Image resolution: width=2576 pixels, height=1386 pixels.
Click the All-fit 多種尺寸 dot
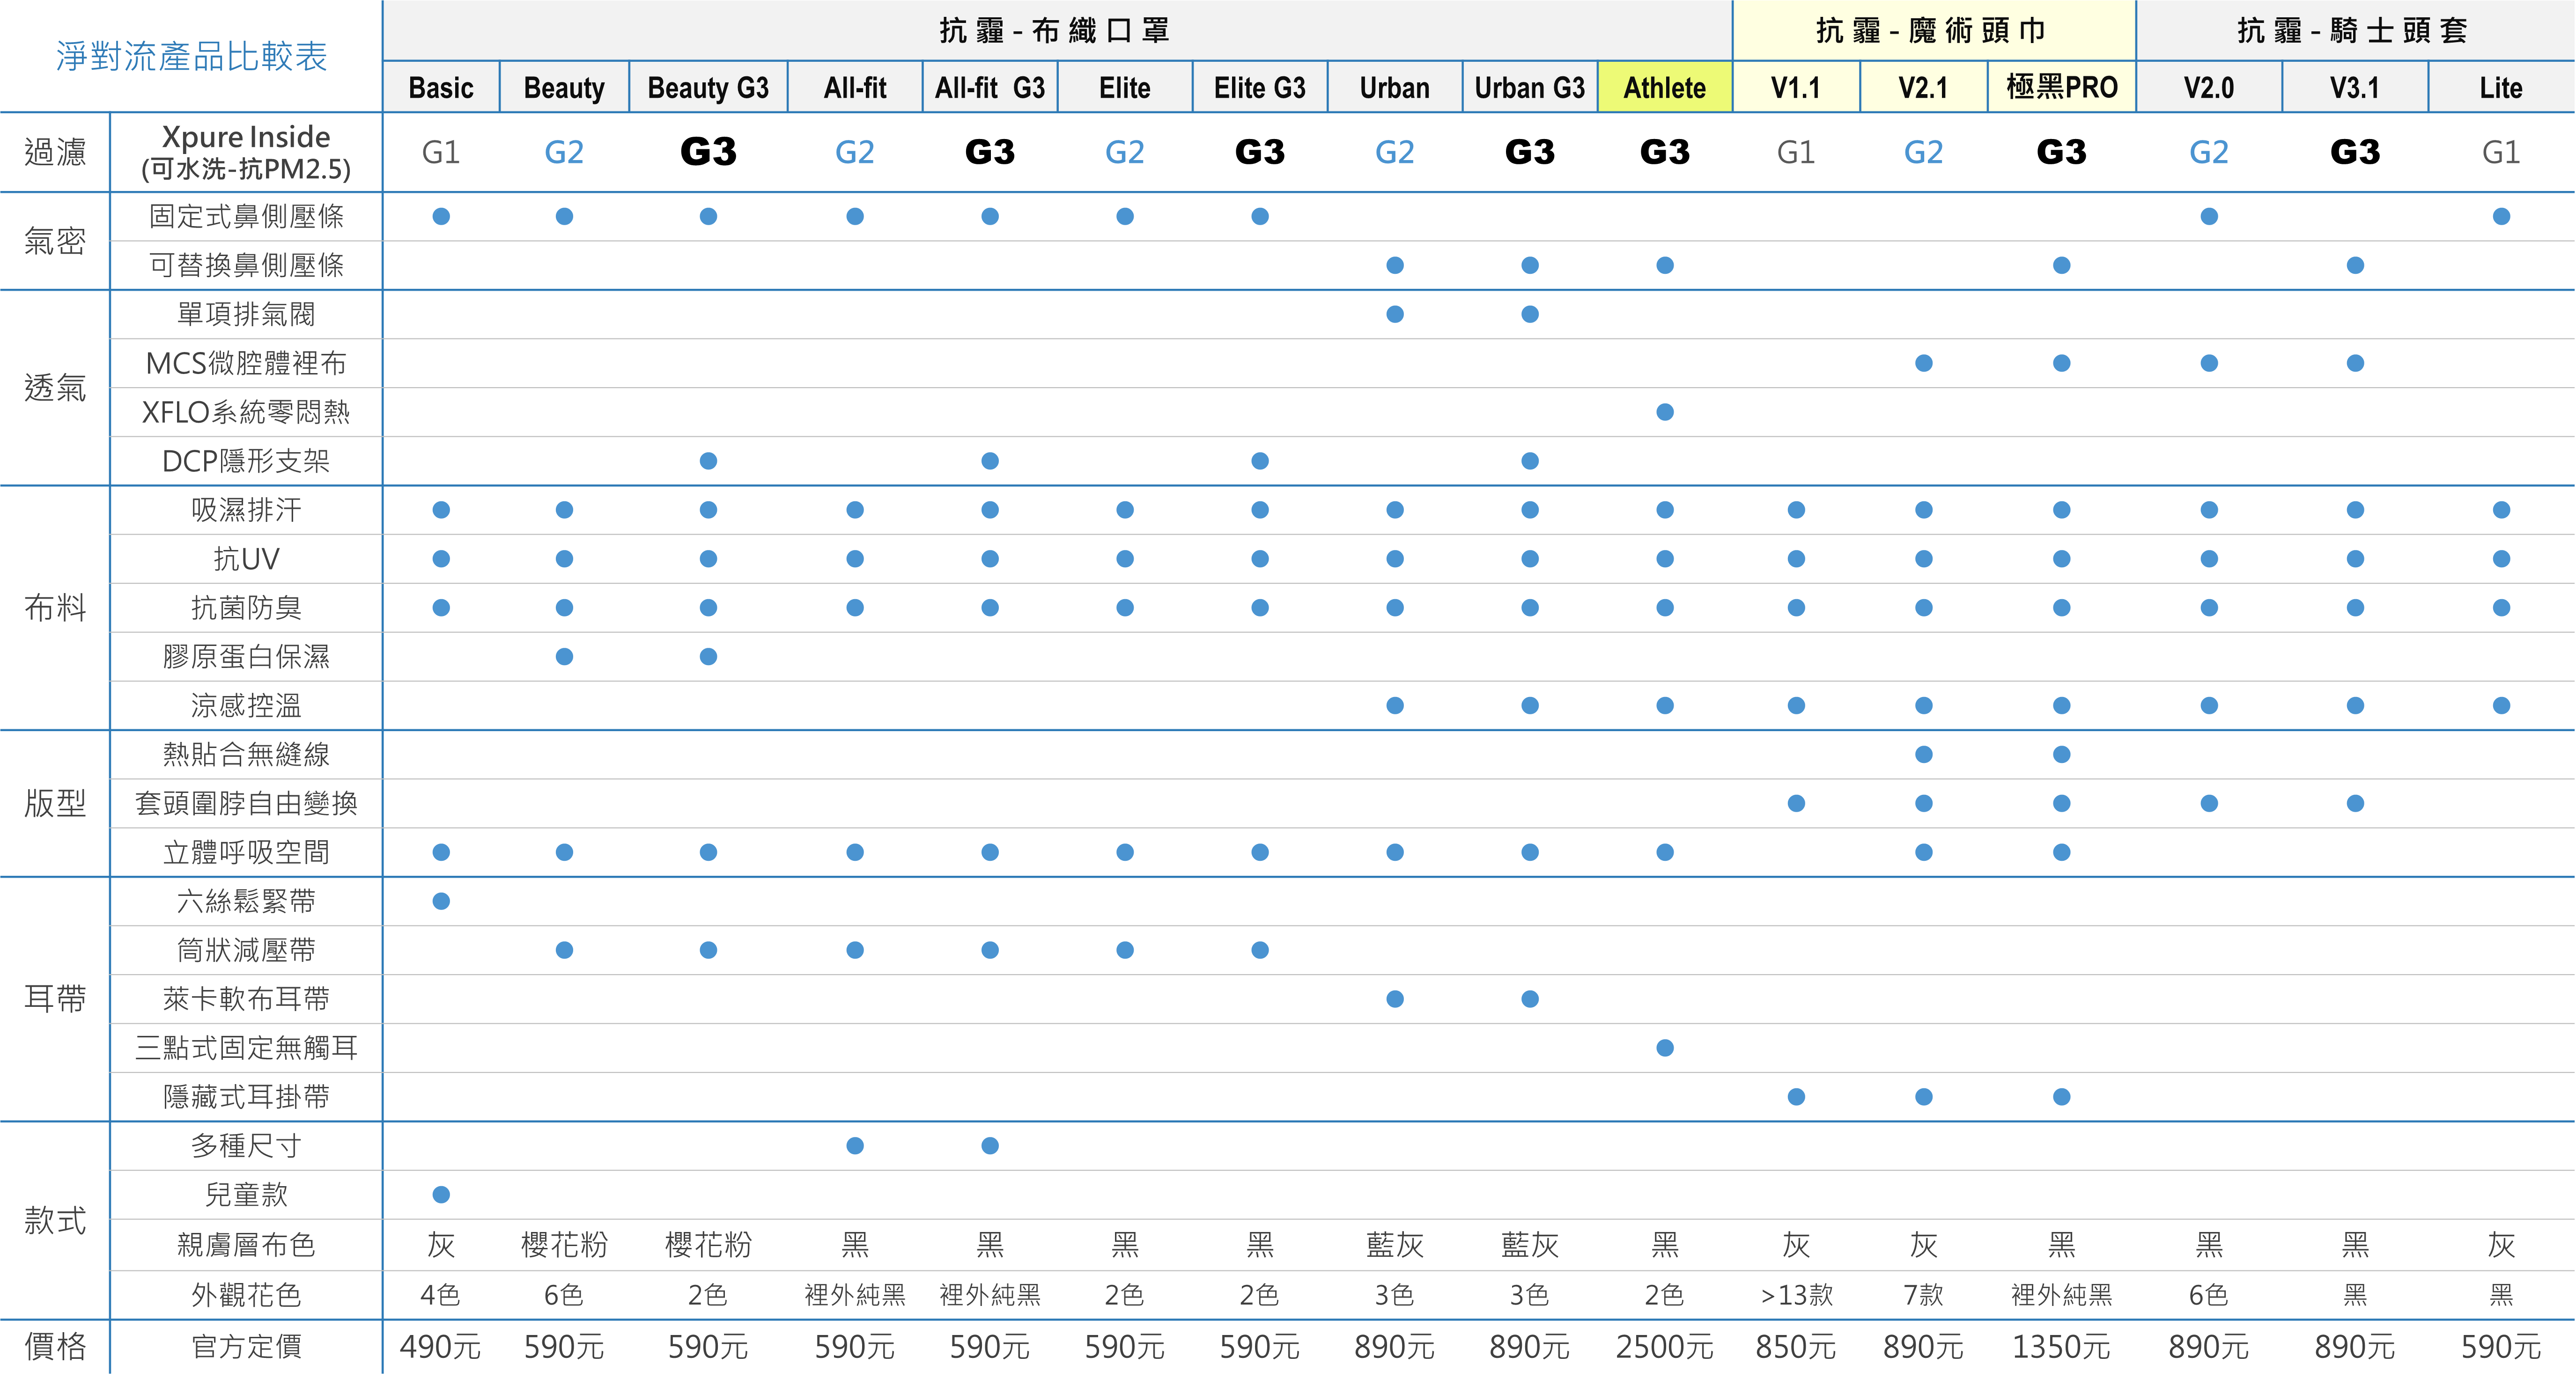pos(855,1145)
